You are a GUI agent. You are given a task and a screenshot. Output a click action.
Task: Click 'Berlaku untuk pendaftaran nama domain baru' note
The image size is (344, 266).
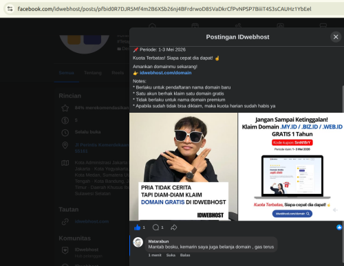[182, 87]
